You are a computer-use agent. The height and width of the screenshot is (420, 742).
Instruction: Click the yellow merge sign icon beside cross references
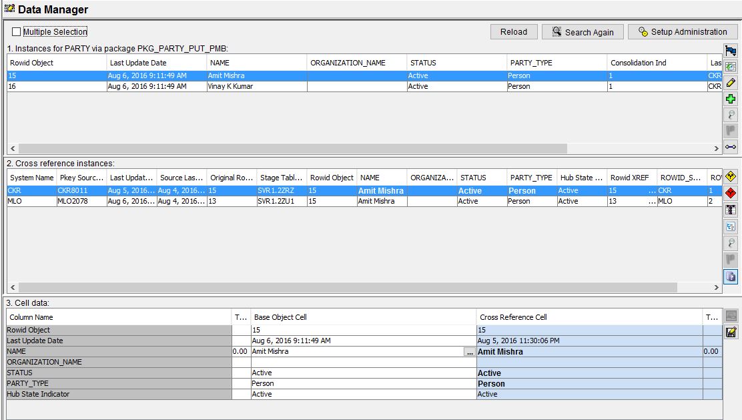[730, 177]
